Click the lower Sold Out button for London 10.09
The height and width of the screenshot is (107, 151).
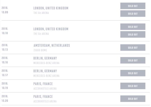[x=133, y=14]
